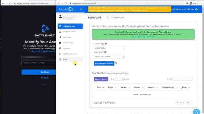
Task: Click the mobilesms.io address bar
Action: (126, 3)
